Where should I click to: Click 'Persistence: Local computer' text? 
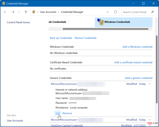click(72, 108)
